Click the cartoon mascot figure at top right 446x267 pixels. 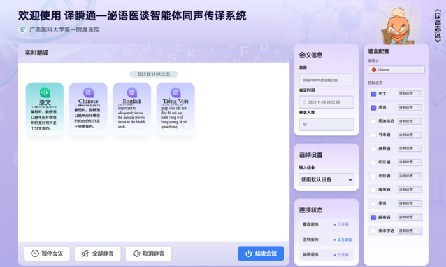pos(398,26)
